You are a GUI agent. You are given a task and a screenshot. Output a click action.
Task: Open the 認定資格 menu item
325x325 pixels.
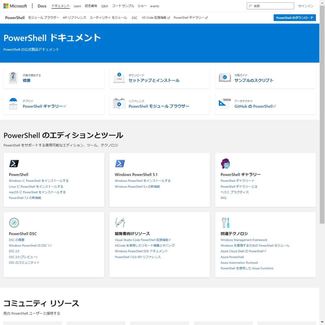91,6
